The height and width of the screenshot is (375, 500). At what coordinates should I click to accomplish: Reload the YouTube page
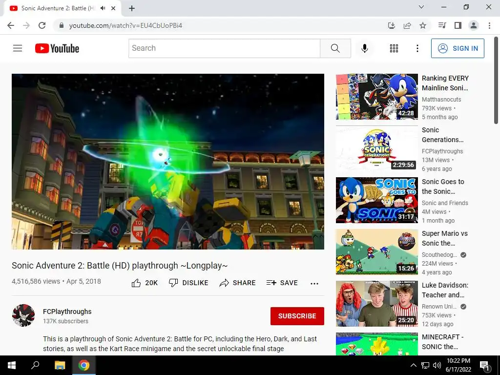click(x=42, y=25)
